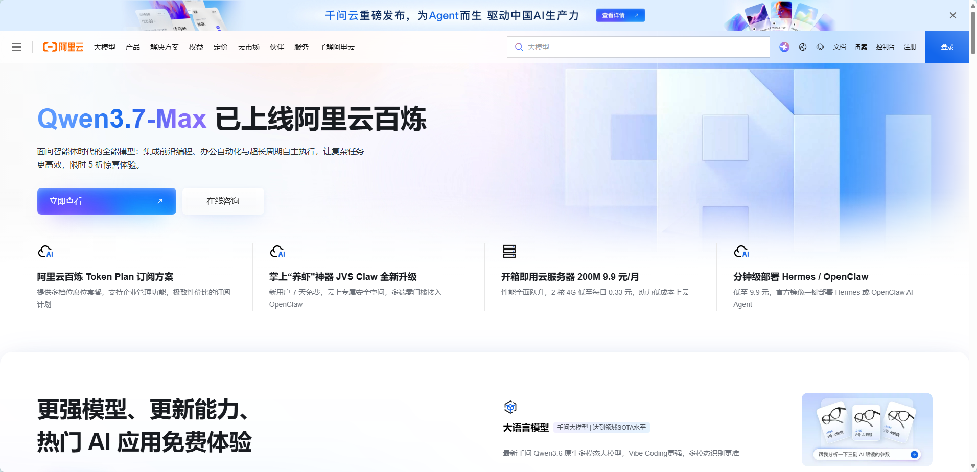Focus the 大模型 search field
The width and height of the screenshot is (977, 472).
tap(638, 47)
